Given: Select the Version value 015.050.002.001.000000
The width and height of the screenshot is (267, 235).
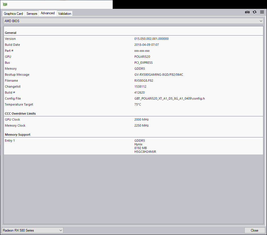Looking at the screenshot, I should click(x=151, y=39).
